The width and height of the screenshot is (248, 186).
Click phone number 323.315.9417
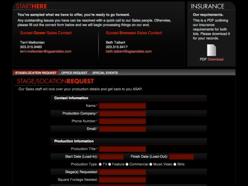pyautogui.click(x=117, y=47)
